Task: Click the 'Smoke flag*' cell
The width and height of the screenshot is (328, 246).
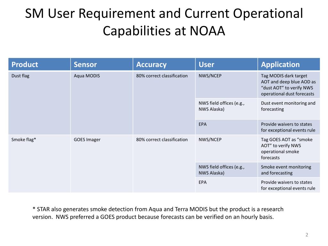Action: (x=39, y=164)
